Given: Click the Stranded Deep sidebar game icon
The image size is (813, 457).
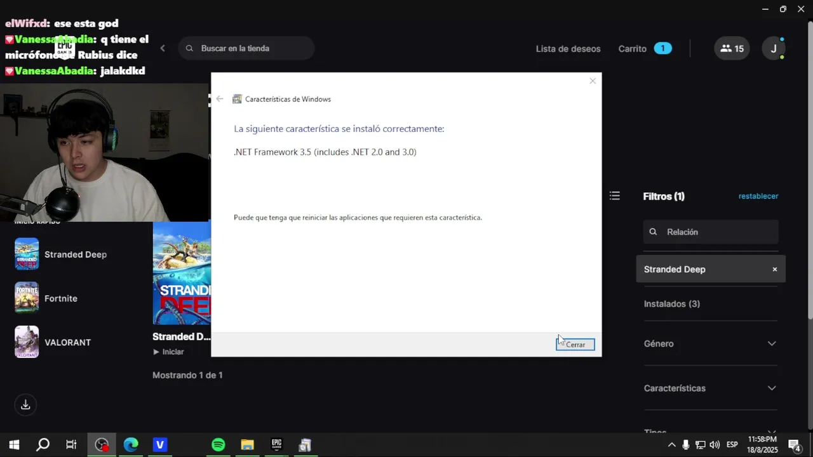Looking at the screenshot, I should coord(27,254).
